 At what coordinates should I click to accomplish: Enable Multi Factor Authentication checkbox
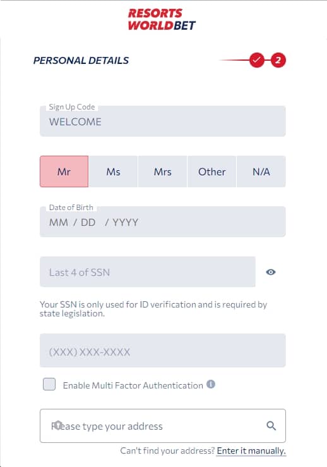(49, 384)
